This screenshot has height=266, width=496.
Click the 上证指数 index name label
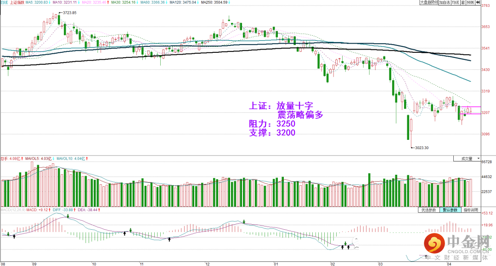pyautogui.click(x=17, y=2)
